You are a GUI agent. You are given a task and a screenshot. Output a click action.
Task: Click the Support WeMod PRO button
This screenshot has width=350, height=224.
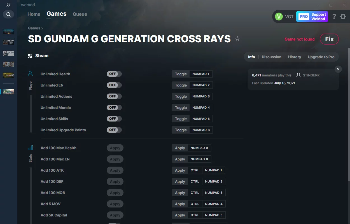click(312, 17)
